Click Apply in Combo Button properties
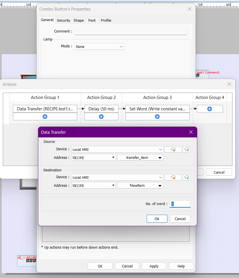The width and height of the screenshot is (239, 278). [x=154, y=266]
